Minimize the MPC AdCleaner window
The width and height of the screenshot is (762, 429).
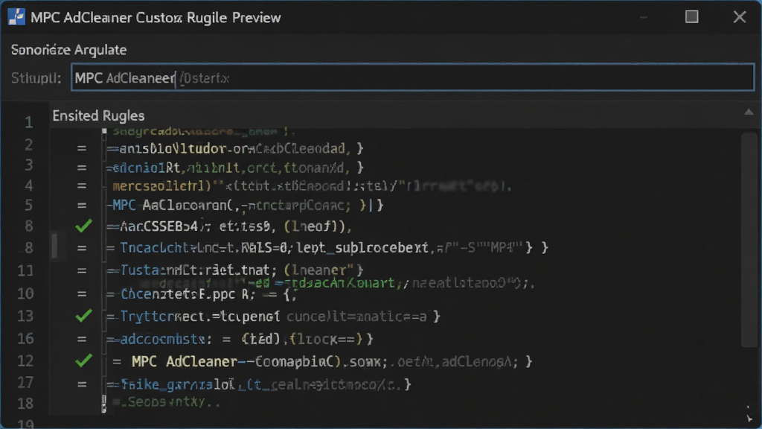coord(644,18)
